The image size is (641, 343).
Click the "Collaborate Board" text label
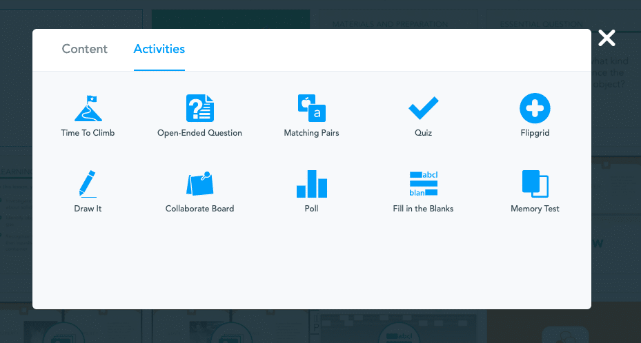[199, 209]
